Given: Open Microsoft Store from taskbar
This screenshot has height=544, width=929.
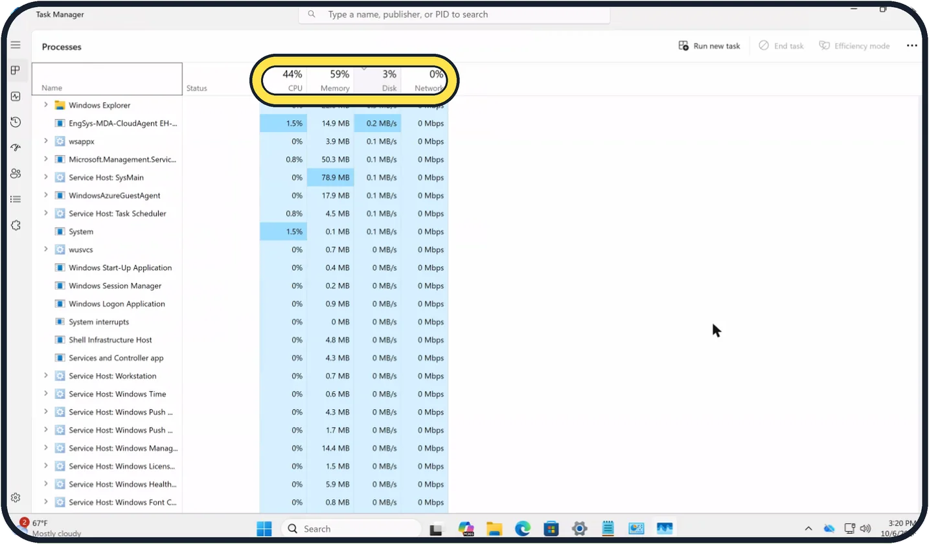Looking at the screenshot, I should pyautogui.click(x=551, y=528).
